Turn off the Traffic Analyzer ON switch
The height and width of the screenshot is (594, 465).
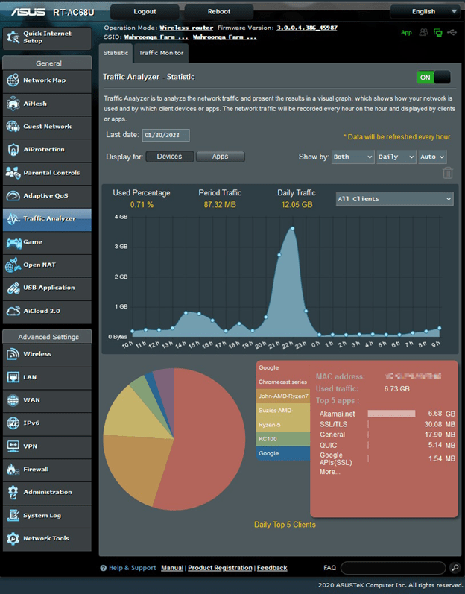433,78
